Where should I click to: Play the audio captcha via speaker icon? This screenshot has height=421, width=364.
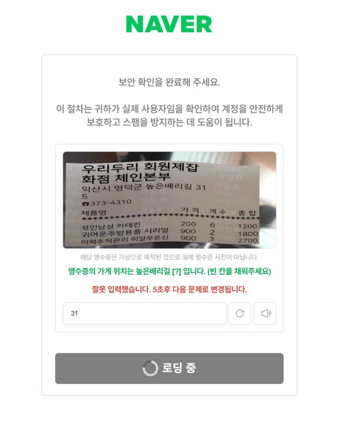(265, 314)
